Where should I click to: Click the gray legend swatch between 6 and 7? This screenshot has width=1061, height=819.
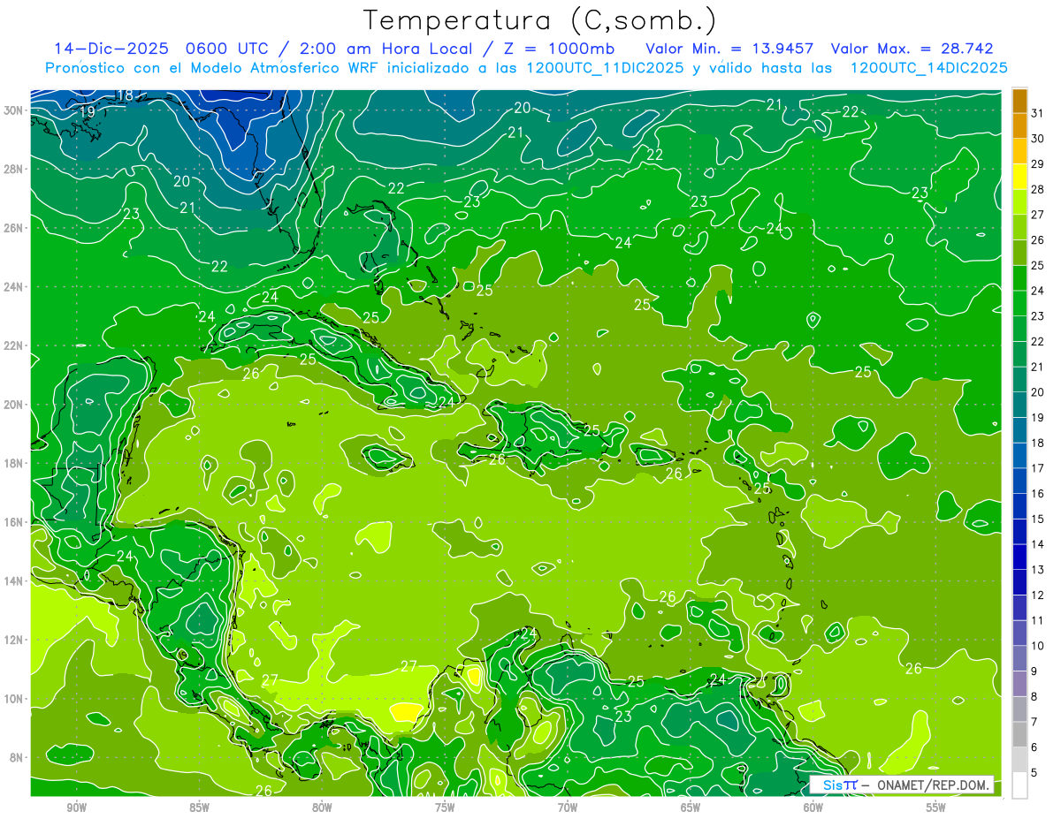click(1019, 735)
